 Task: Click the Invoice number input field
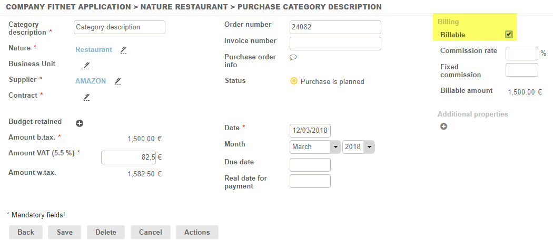pyautogui.click(x=335, y=44)
